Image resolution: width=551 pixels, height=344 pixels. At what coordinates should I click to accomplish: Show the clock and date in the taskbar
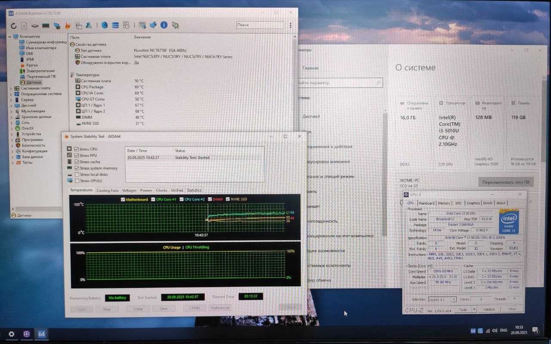point(519,331)
